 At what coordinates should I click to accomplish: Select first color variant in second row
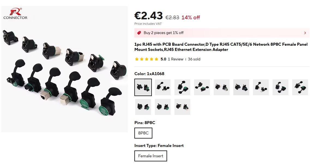click(143, 107)
